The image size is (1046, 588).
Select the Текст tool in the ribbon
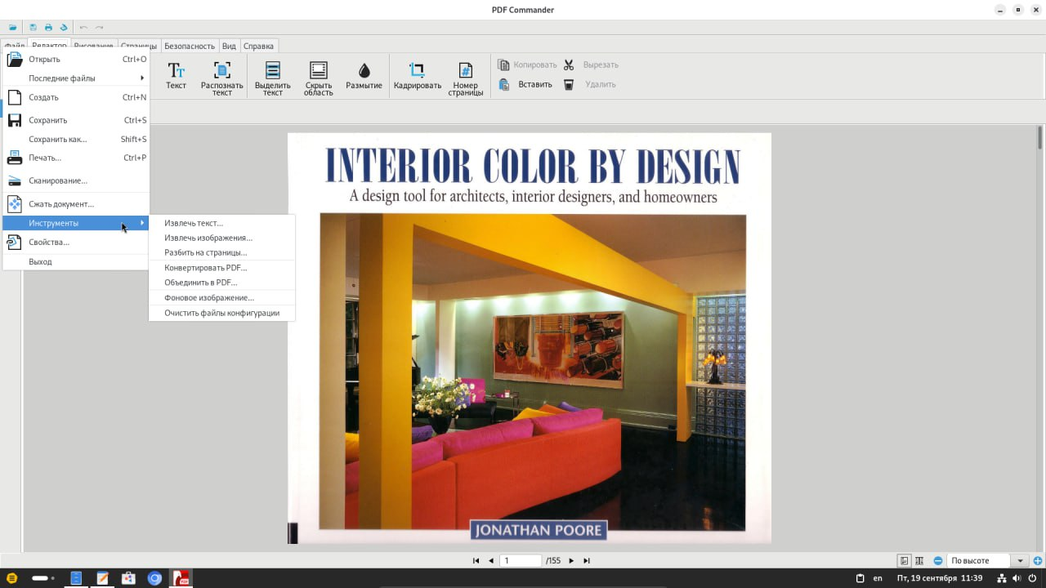176,75
